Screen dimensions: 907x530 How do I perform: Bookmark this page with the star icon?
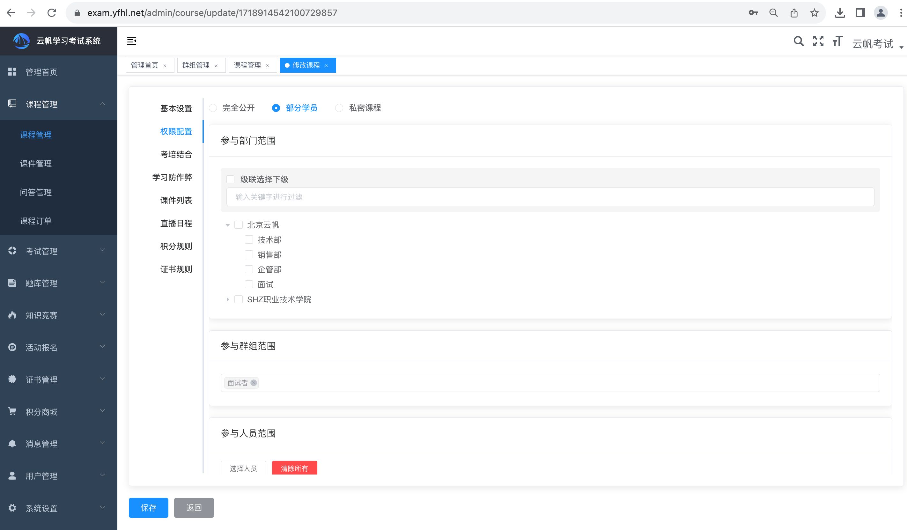815,13
